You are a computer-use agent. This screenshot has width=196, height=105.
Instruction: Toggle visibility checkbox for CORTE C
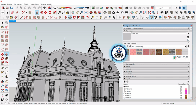[181, 96]
